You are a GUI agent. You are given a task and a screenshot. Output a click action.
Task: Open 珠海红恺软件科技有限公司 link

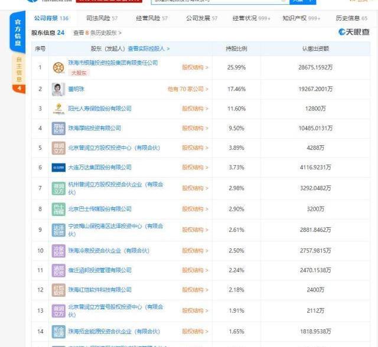pos(100,290)
